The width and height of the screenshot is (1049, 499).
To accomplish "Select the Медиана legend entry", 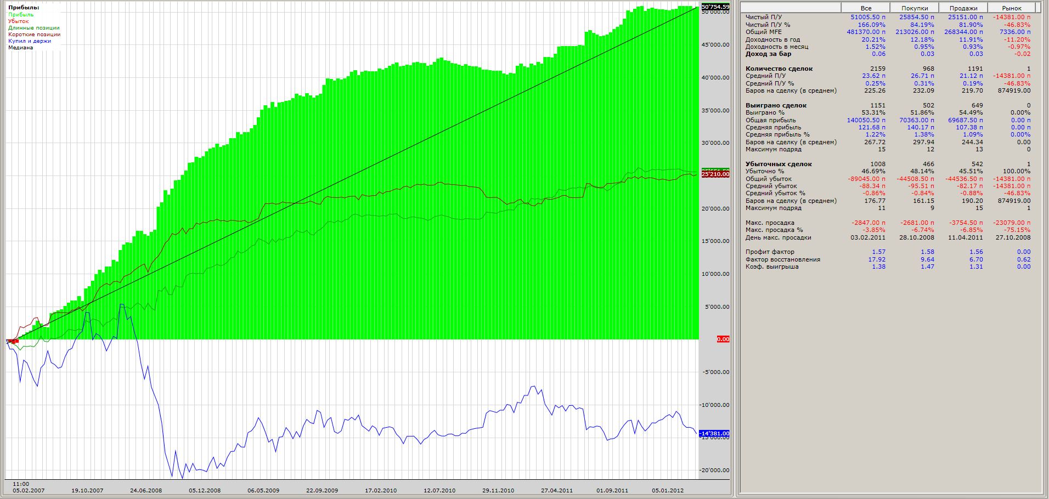I will tap(20, 48).
